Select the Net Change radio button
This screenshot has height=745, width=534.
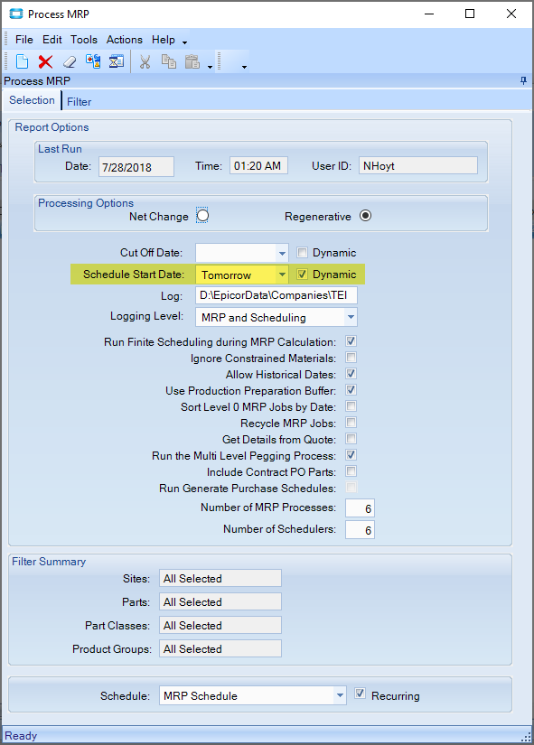coord(202,216)
